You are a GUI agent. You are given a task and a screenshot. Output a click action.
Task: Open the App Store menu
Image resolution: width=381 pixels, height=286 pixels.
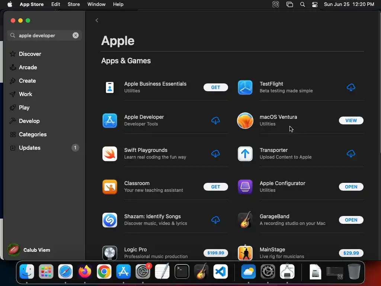click(x=32, y=4)
